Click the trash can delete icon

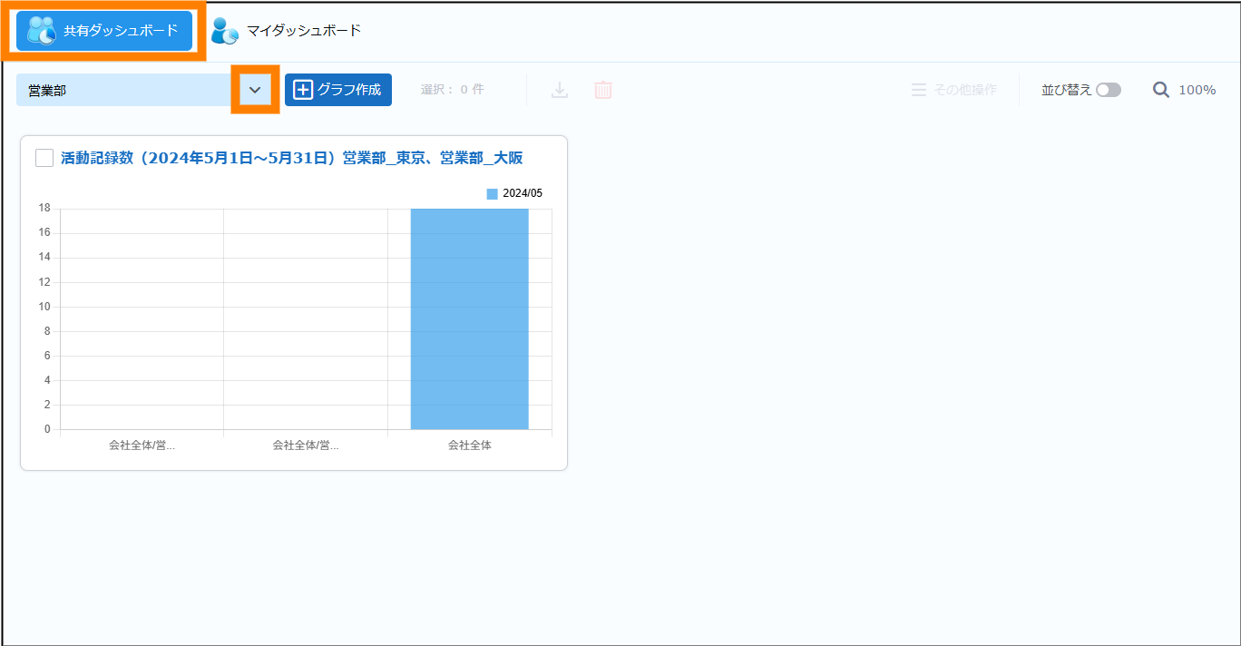[x=603, y=90]
